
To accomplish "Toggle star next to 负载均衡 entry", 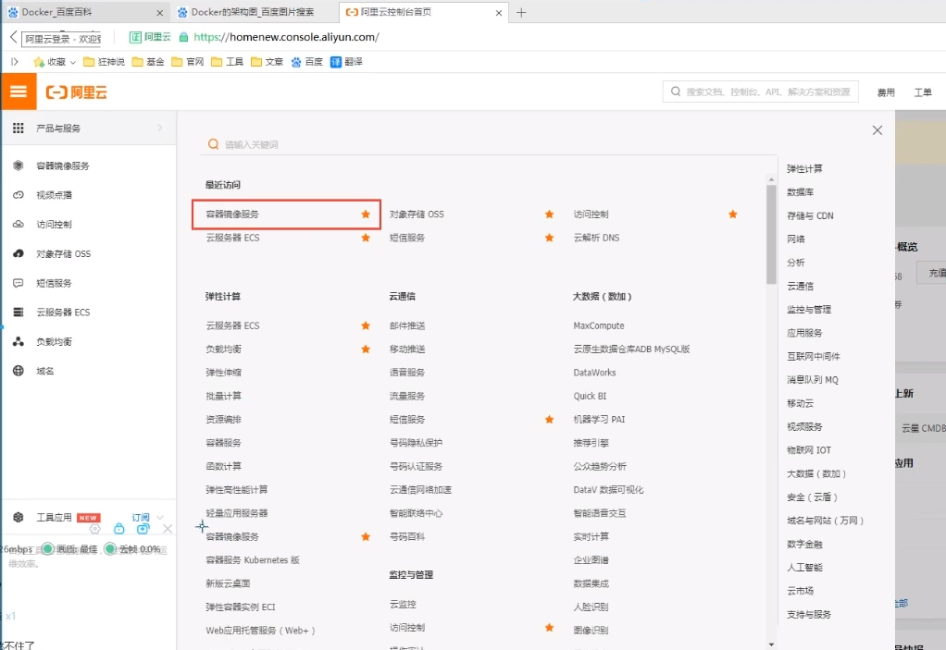I will (x=365, y=349).
